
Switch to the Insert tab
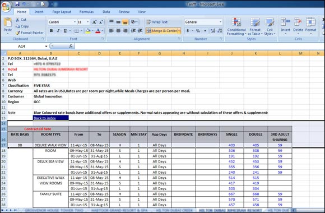click(x=39, y=12)
